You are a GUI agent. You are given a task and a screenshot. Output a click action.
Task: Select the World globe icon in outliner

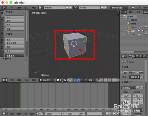coord(129,24)
